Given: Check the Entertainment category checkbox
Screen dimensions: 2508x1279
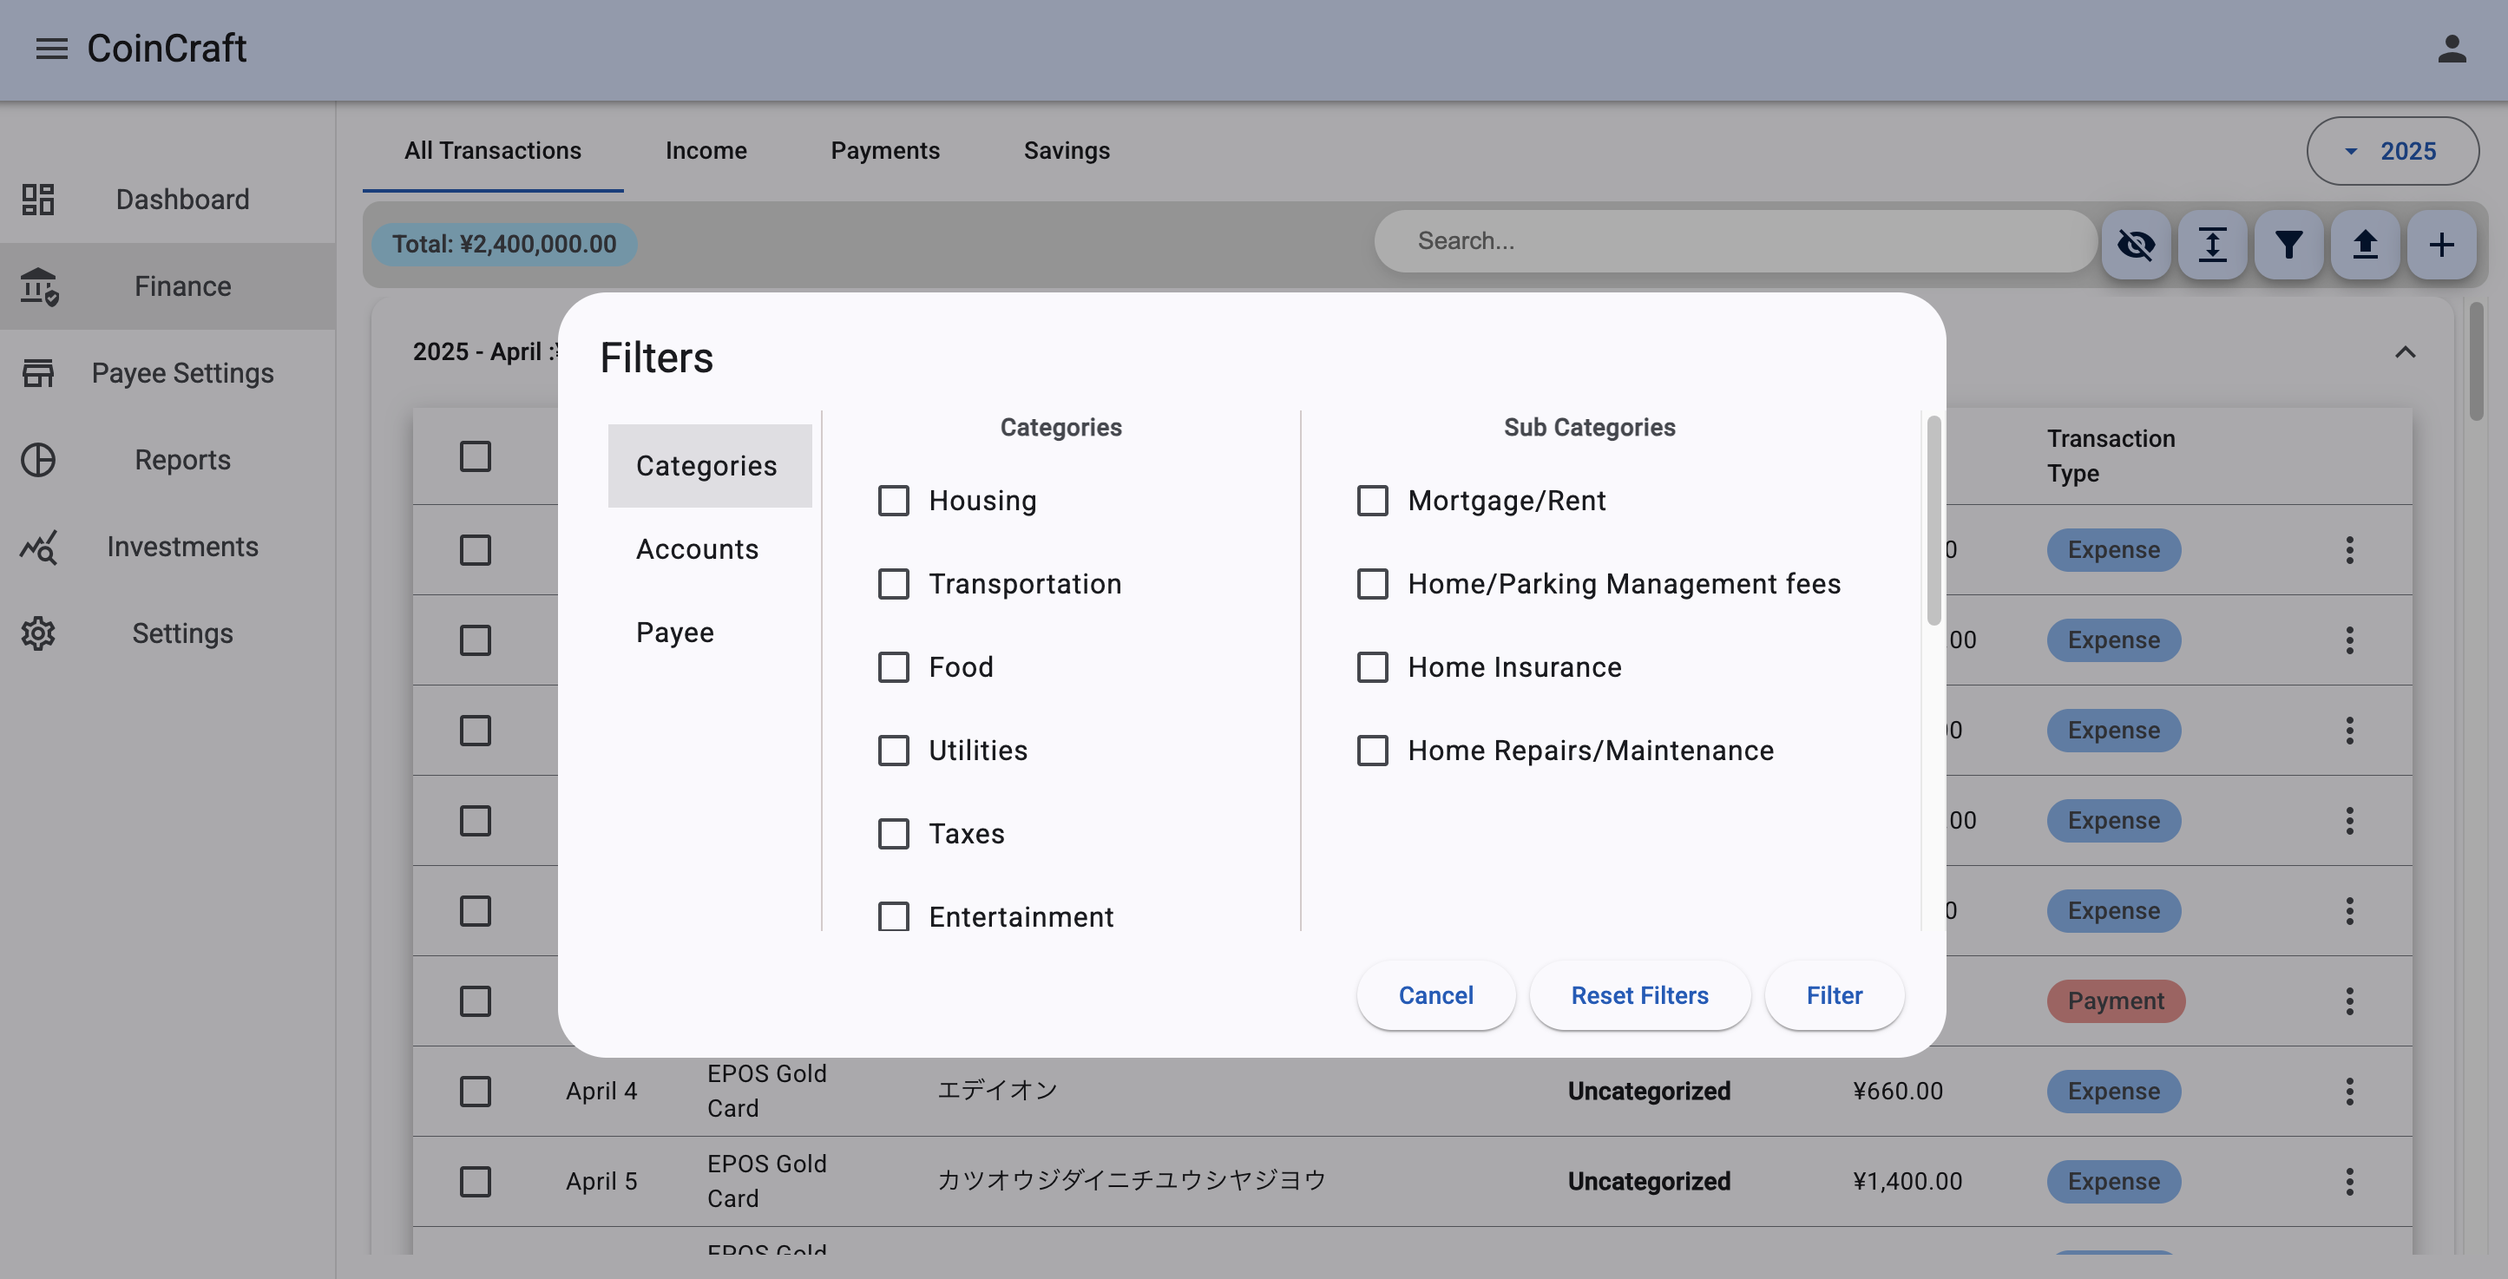Looking at the screenshot, I should (x=893, y=916).
